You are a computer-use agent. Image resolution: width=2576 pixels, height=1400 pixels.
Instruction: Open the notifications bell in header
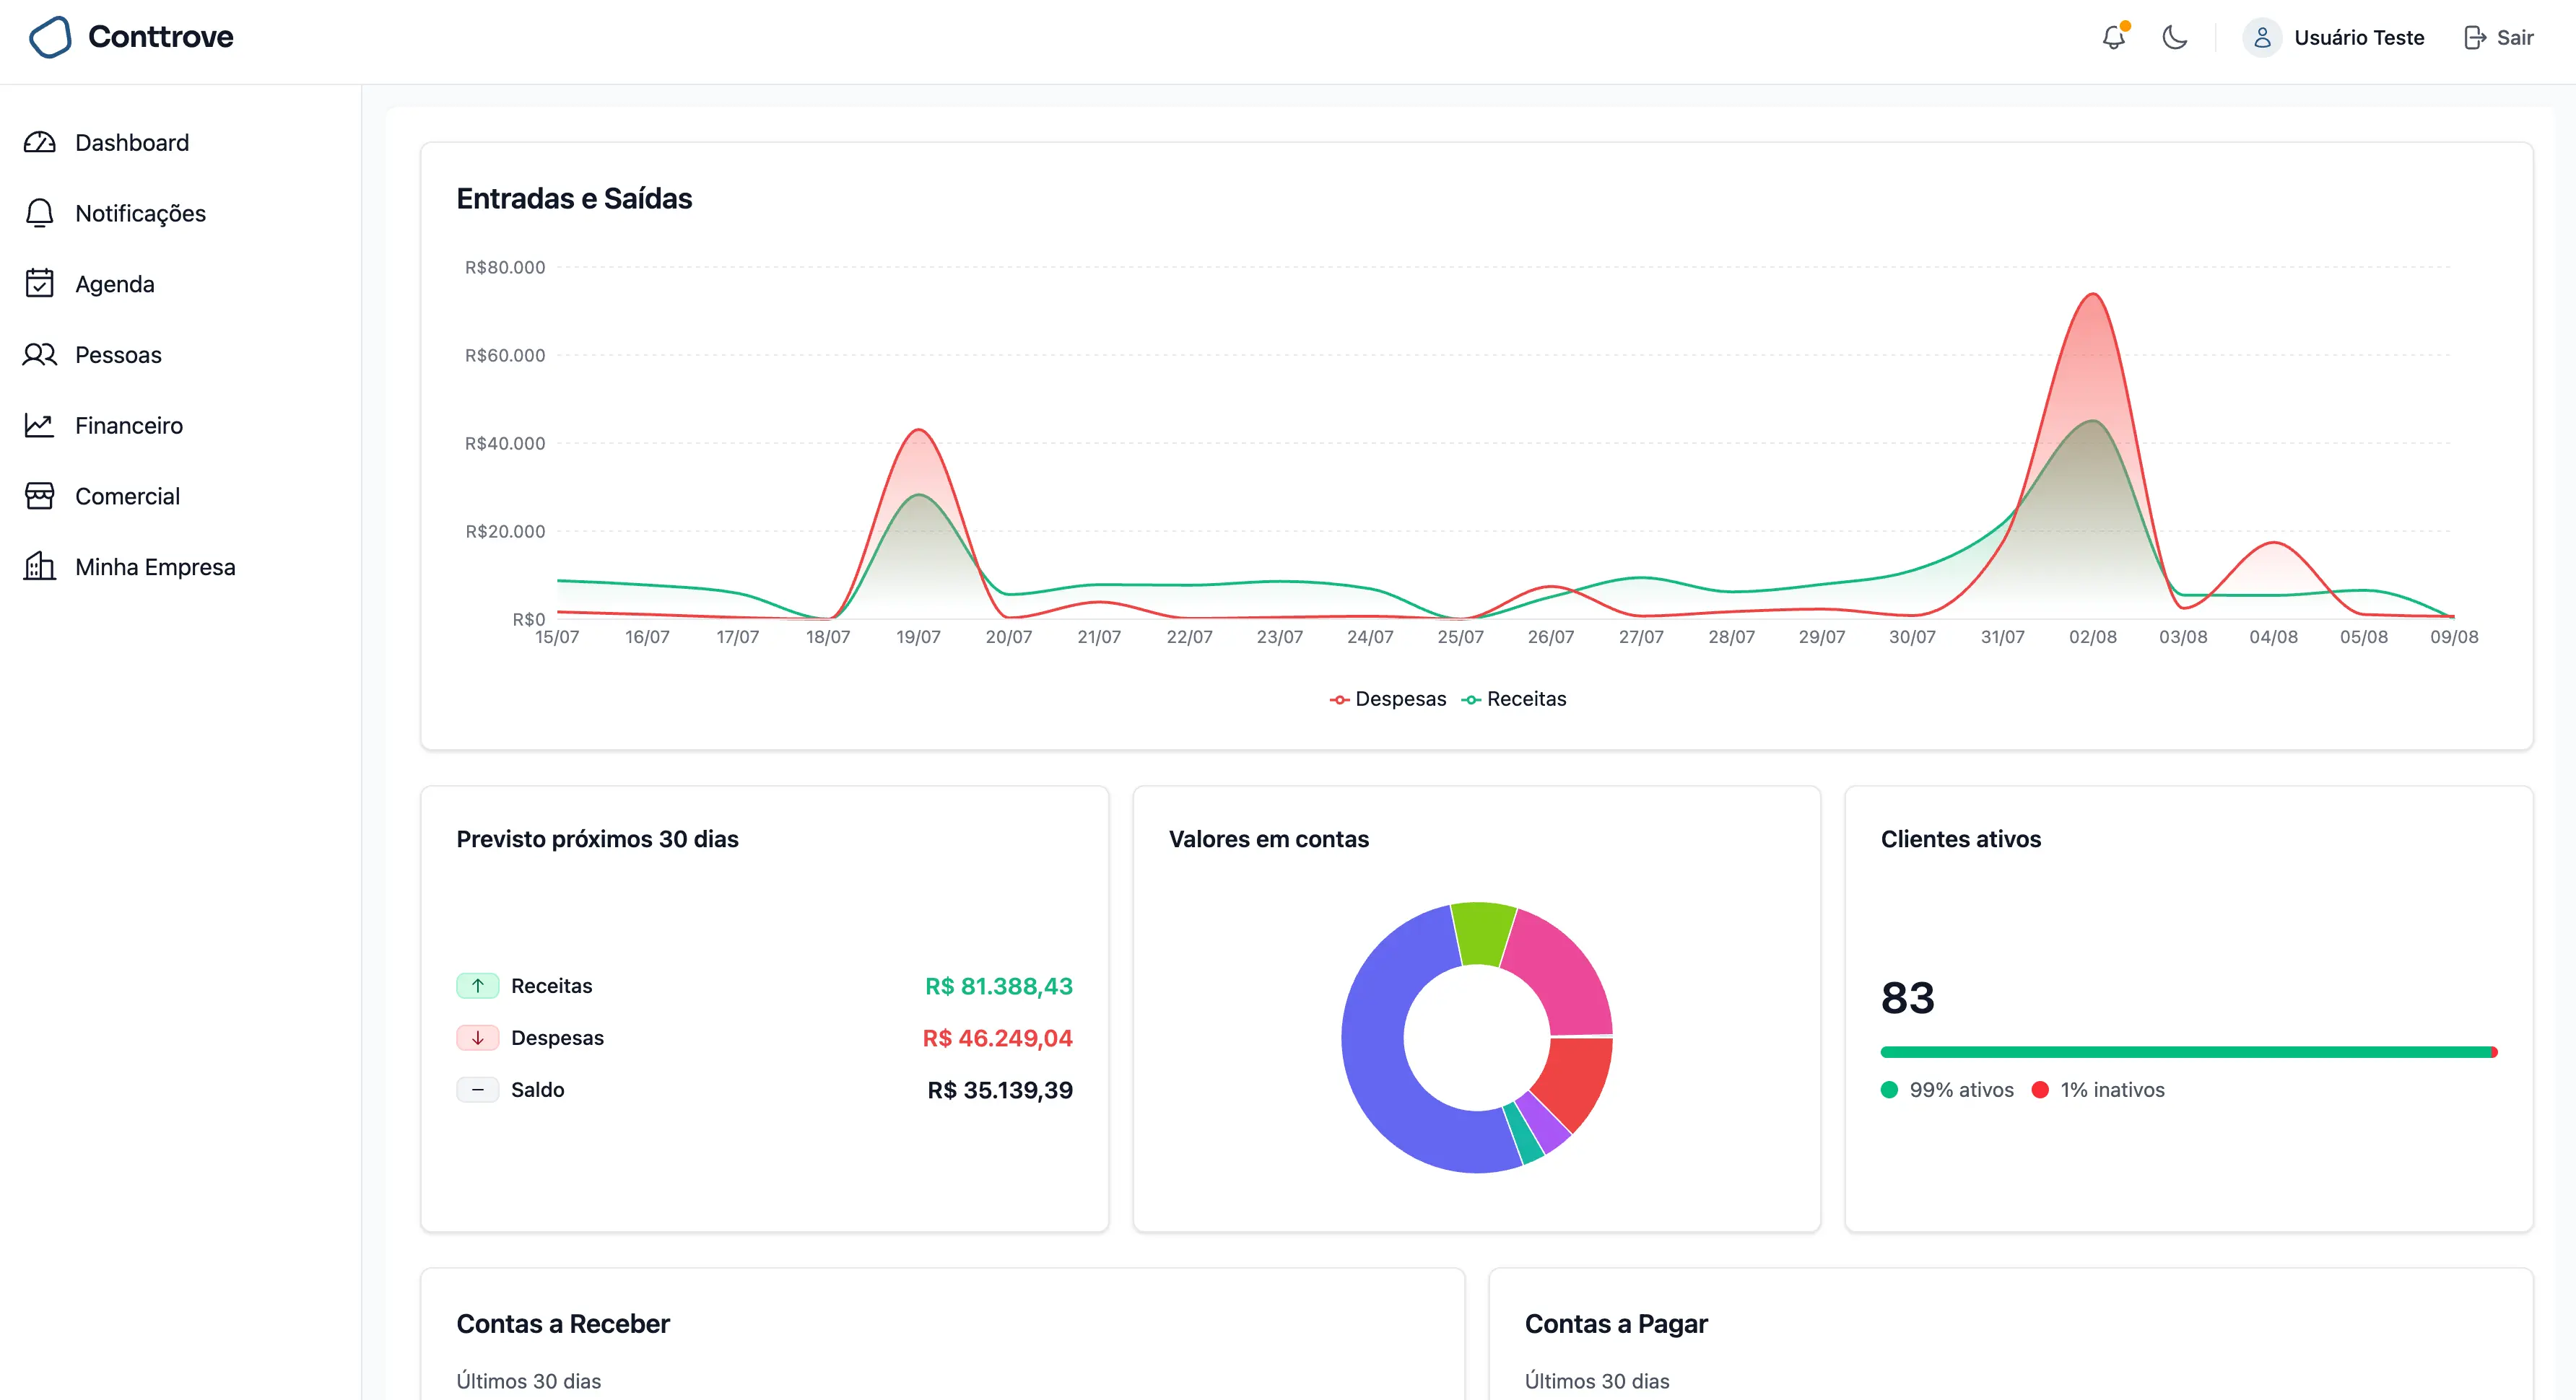[x=2113, y=38]
